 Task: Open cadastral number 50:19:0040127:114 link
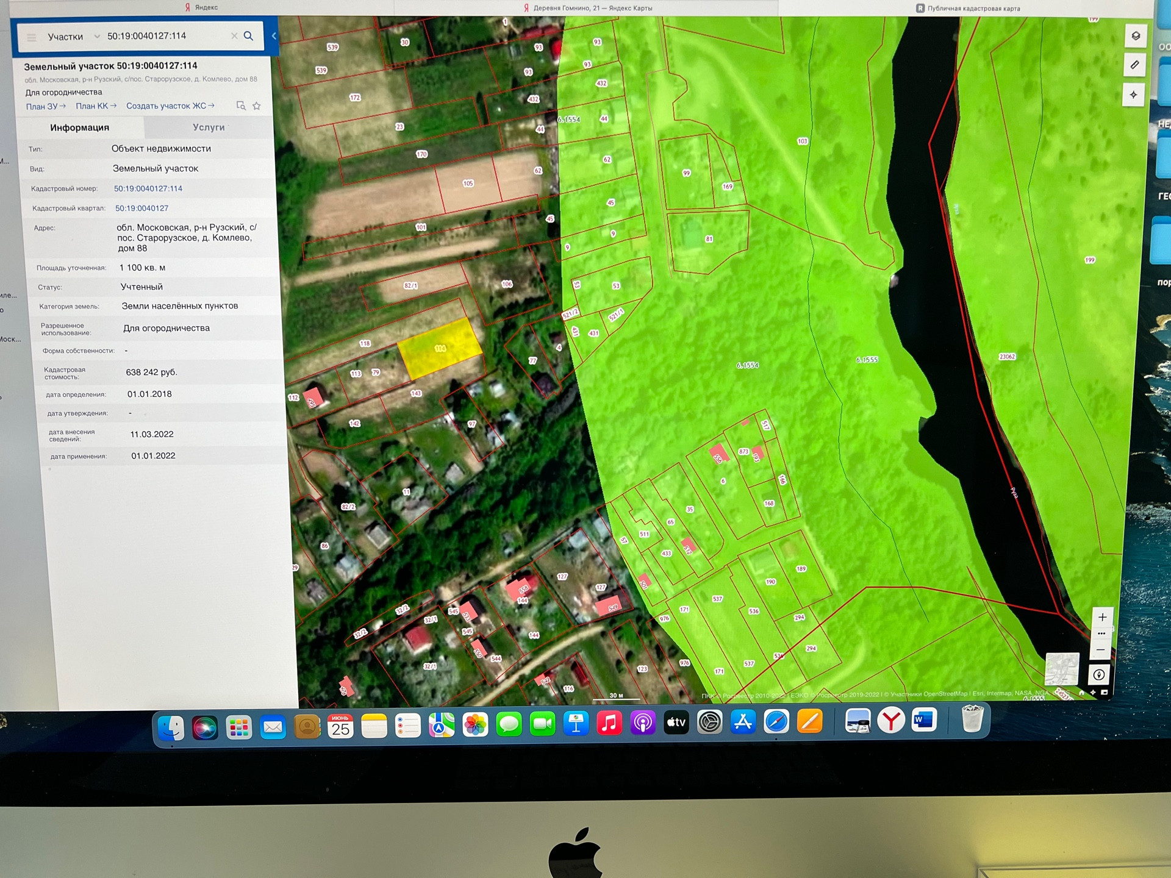click(148, 188)
